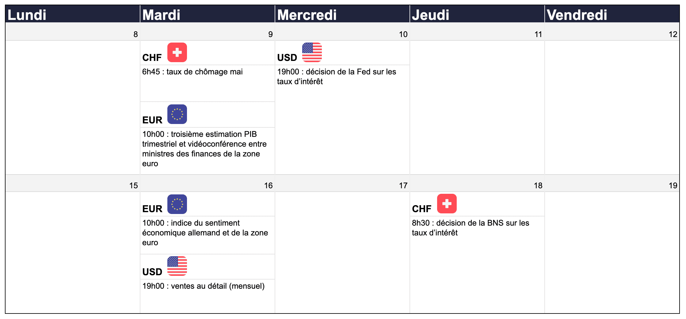Click the Swiss flag icon on Thursday 18
This screenshot has height=319, width=686.
pos(447,204)
